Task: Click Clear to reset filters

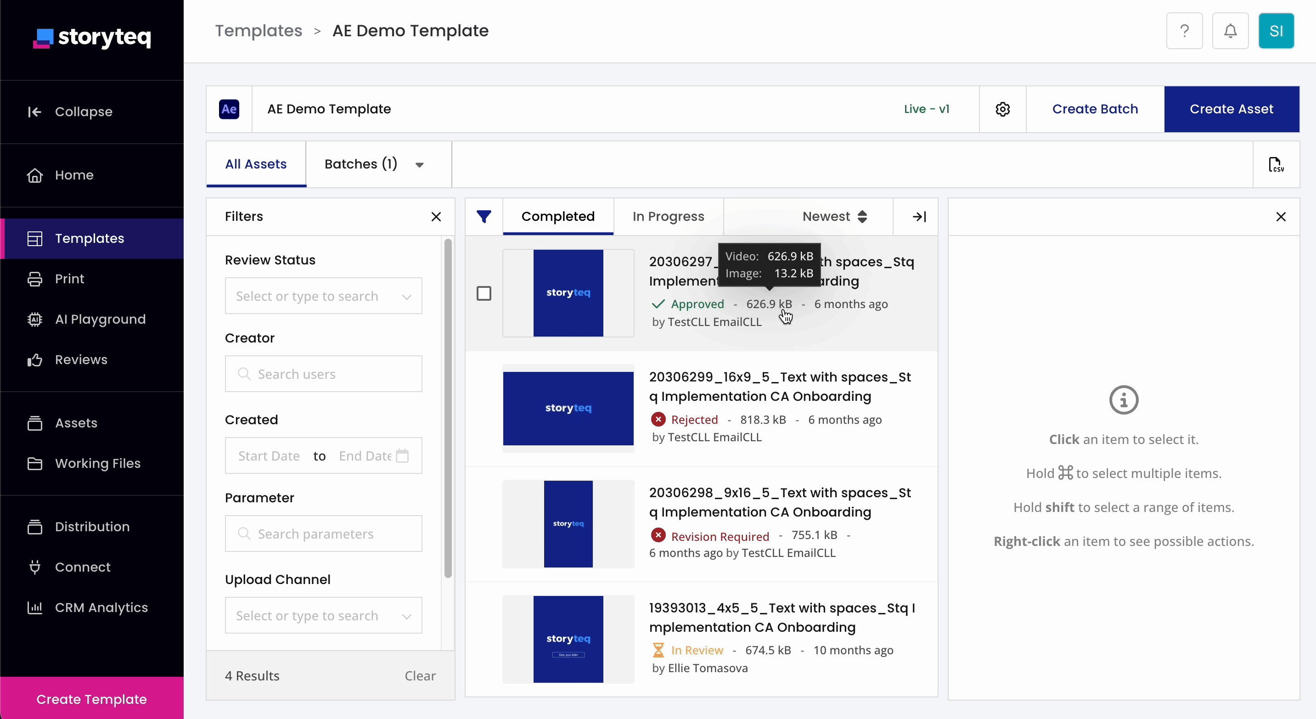Action: click(420, 675)
